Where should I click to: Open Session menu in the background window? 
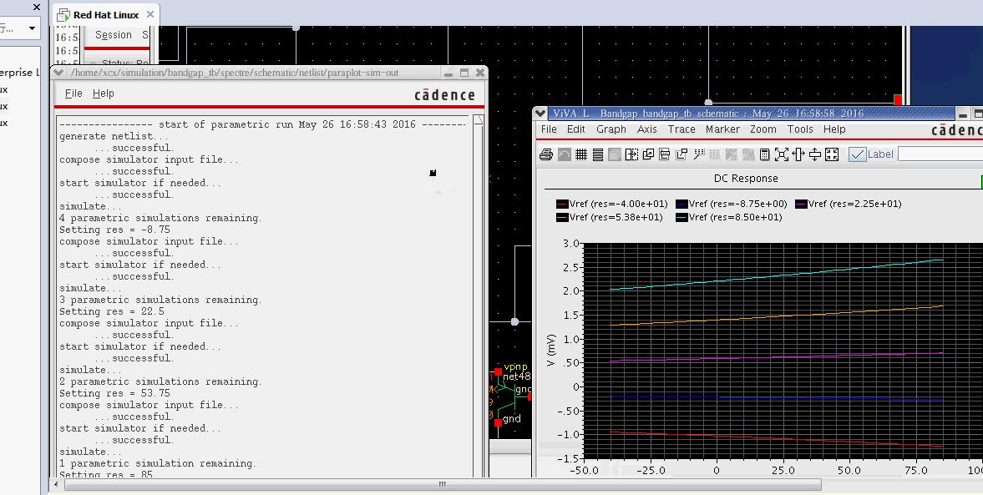pyautogui.click(x=114, y=35)
